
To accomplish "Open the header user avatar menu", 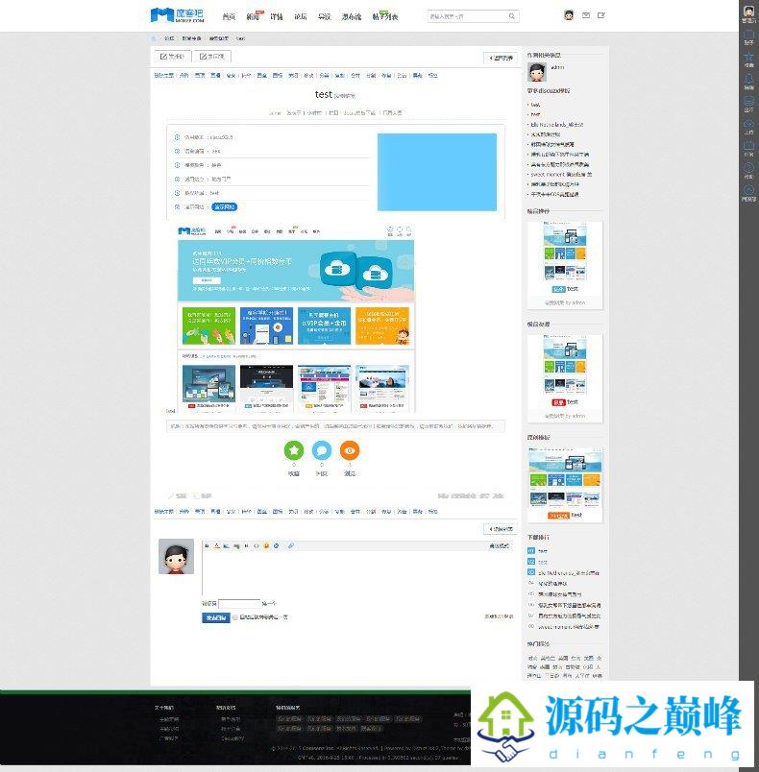I will click(569, 15).
